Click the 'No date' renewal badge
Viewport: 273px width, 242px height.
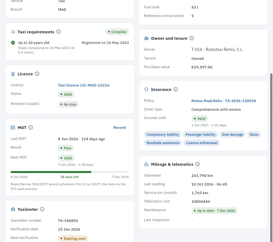tap(68, 105)
